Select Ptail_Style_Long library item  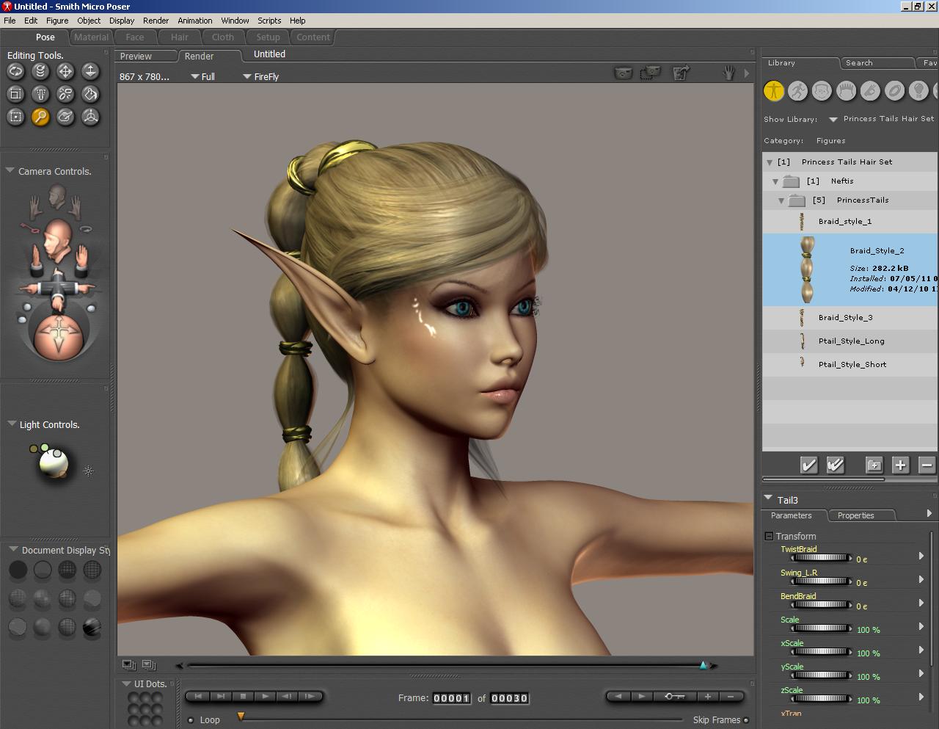[851, 341]
